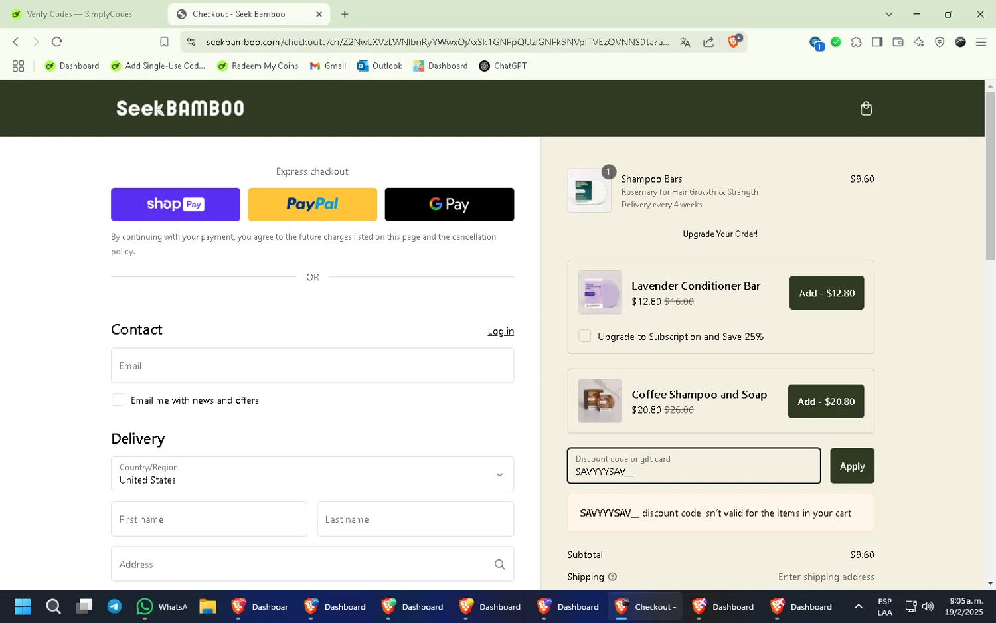Open site settings icon in address bar

tap(191, 42)
